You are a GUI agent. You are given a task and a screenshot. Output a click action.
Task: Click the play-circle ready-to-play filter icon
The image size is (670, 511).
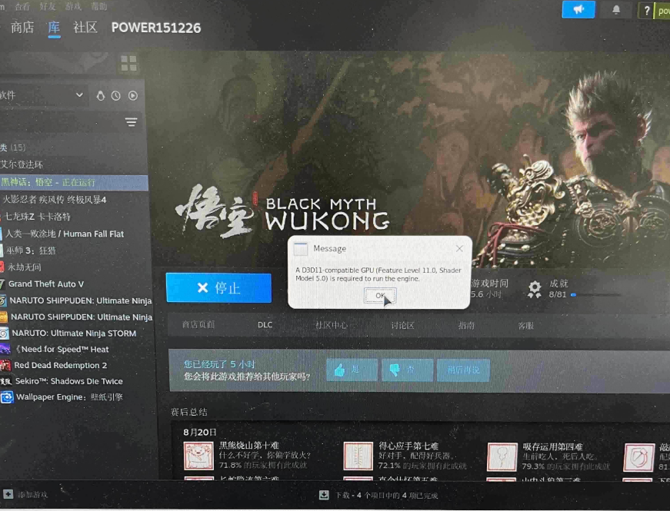133,95
